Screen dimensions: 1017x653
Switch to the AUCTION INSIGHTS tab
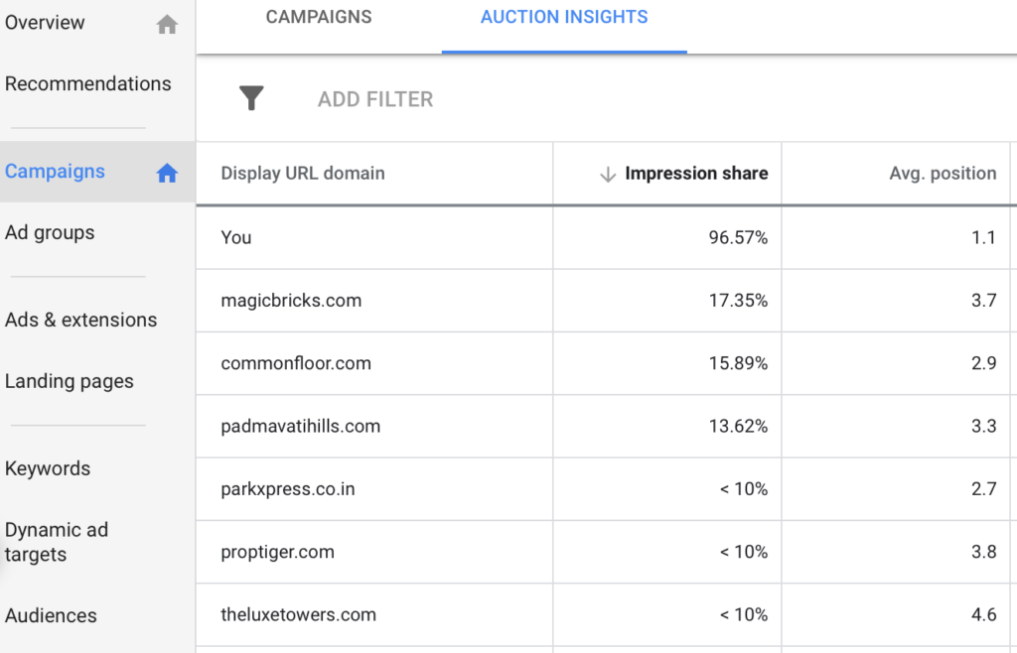click(563, 16)
